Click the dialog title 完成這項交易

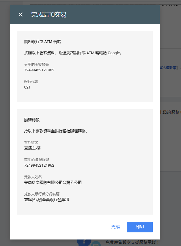click(49, 15)
